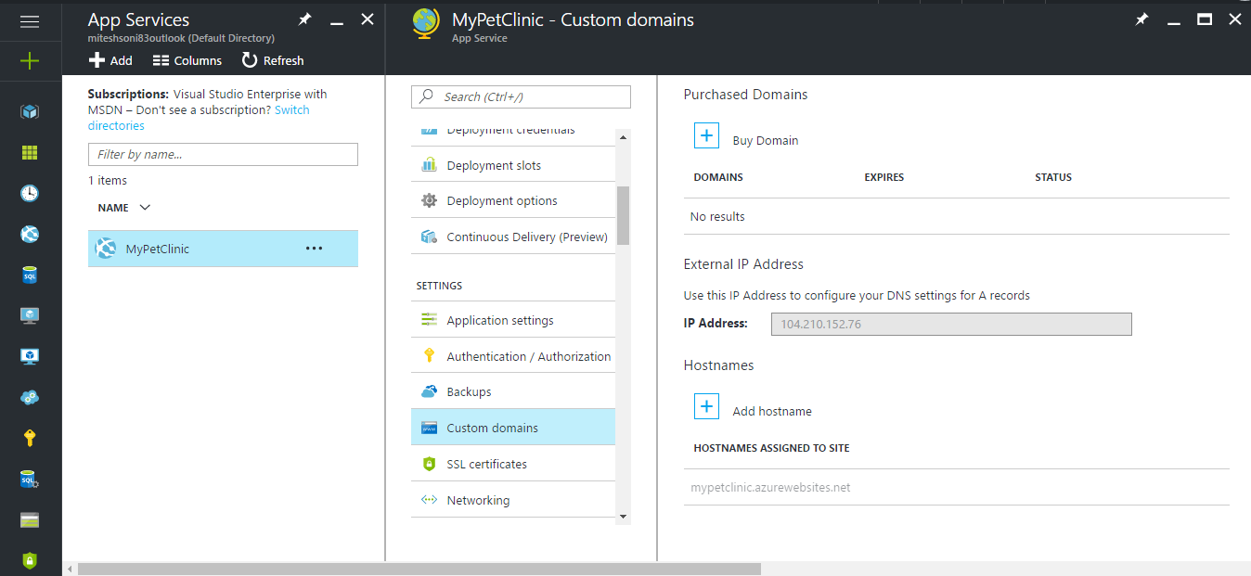Viewport: 1251px width, 576px height.
Task: Click the SSL certificates shield icon
Action: click(x=429, y=464)
